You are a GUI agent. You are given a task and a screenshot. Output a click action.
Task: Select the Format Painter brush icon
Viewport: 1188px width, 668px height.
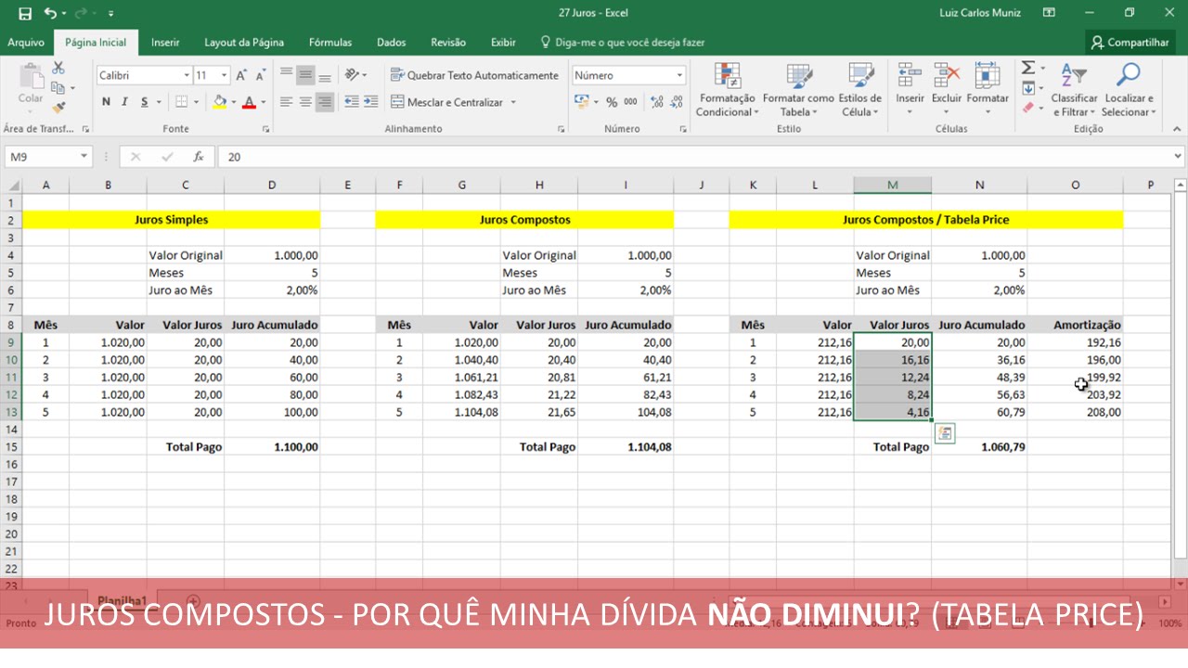click(x=58, y=108)
